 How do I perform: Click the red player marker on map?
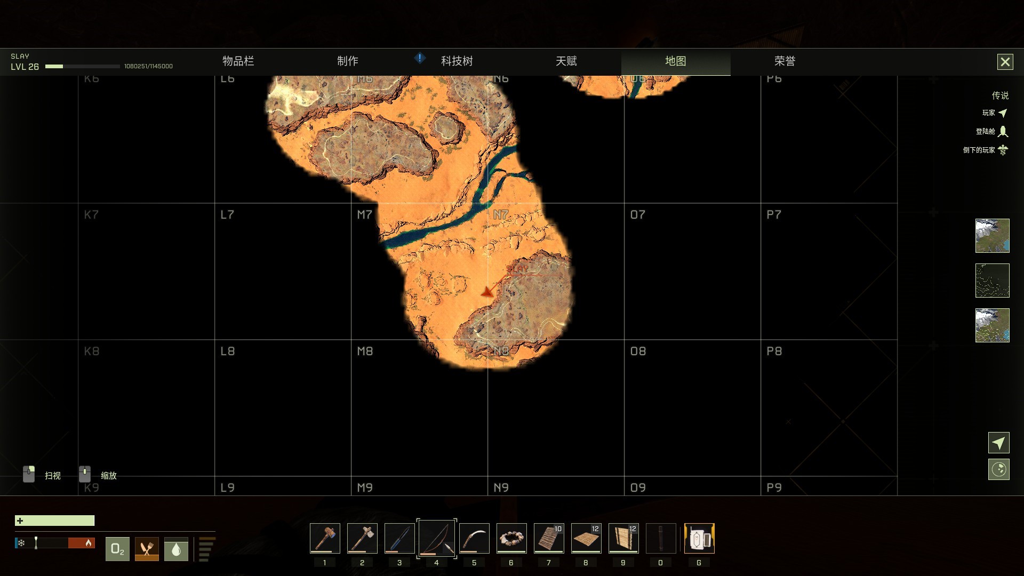[487, 292]
